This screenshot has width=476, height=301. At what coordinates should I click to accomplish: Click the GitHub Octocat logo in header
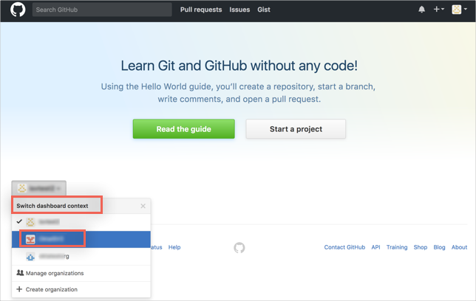pyautogui.click(x=17, y=10)
